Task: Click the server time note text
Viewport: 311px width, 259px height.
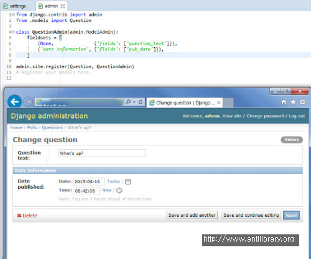Action: (106, 199)
